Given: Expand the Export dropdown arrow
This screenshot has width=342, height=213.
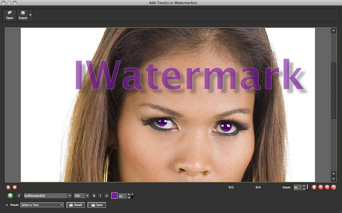Looking at the screenshot, I should pos(30,15).
